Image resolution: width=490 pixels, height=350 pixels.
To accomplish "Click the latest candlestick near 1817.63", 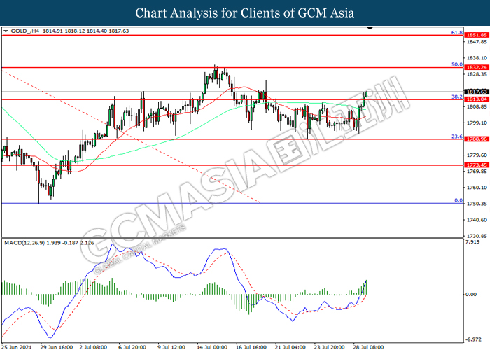I will [366, 94].
